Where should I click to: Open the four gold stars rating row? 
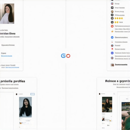(x=119, y=18)
